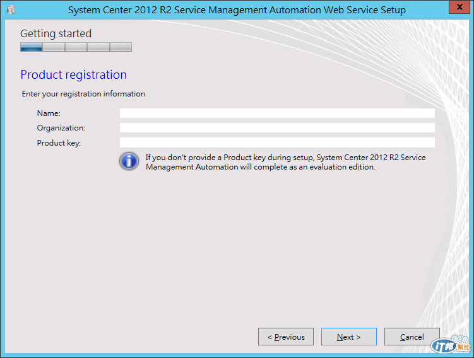Click the Getting started progress bar
The height and width of the screenshot is (358, 474).
tap(76, 47)
